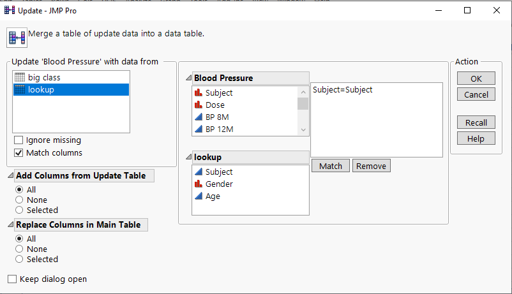Choose None under Add Columns from Update Table
This screenshot has height=294, width=512.
point(20,200)
